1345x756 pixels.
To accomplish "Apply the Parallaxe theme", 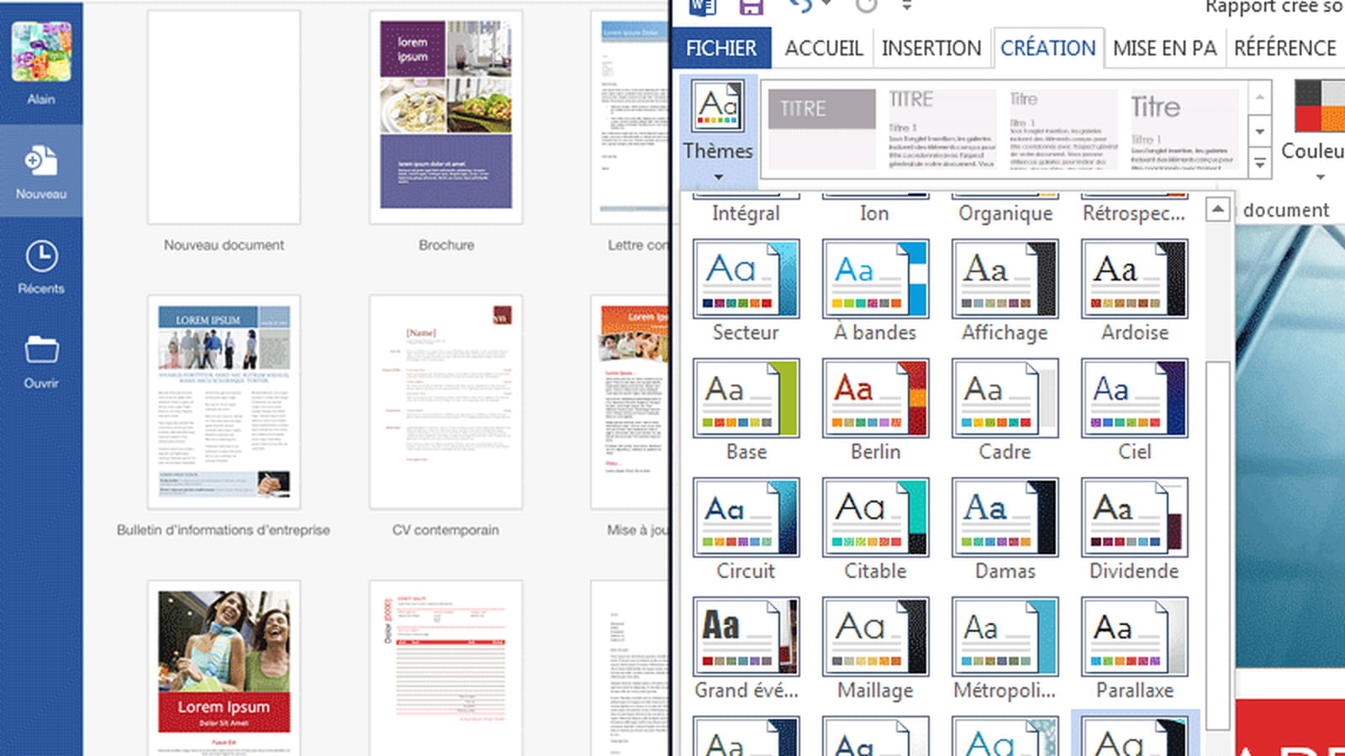I will (1134, 648).
